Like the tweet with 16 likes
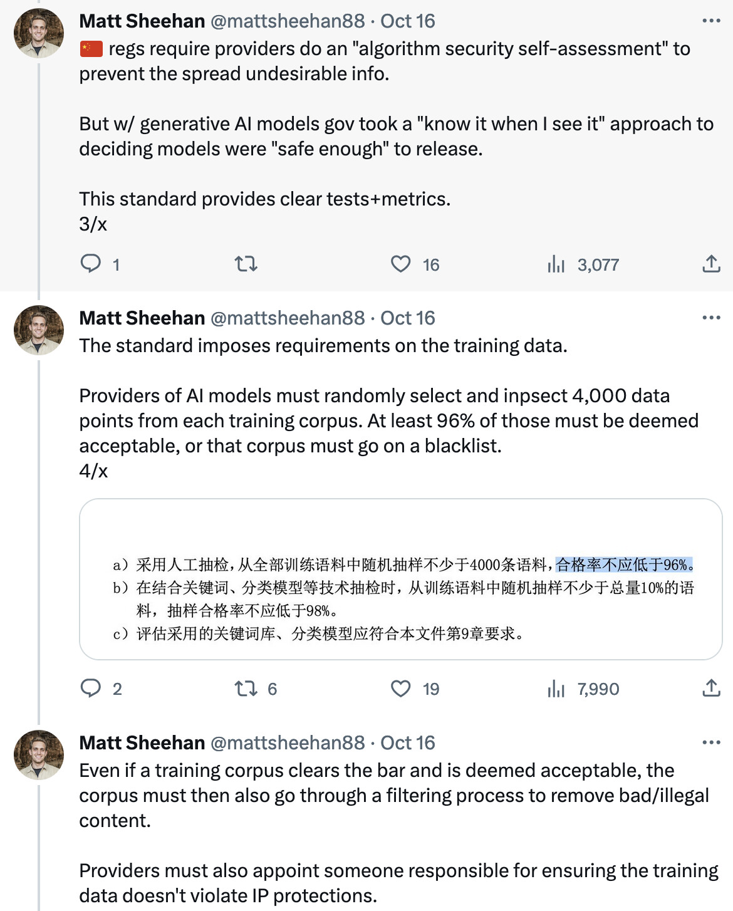733x911 pixels. (x=401, y=264)
